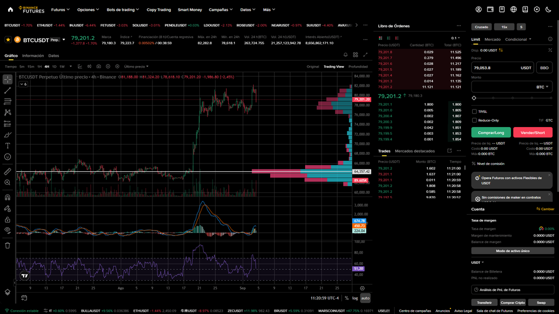Activate the zoom-in magnifier tool
Image resolution: width=559 pixels, height=314 pixels.
(8, 183)
